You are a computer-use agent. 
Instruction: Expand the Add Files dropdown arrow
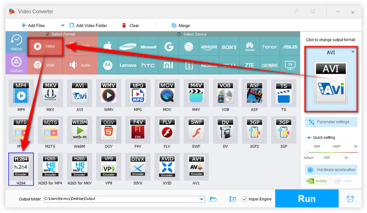(62, 25)
